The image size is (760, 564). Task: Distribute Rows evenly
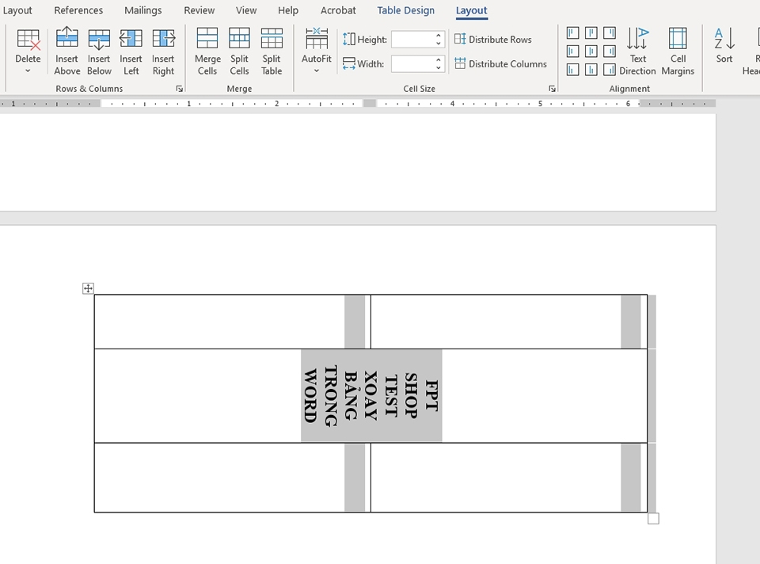[493, 40]
